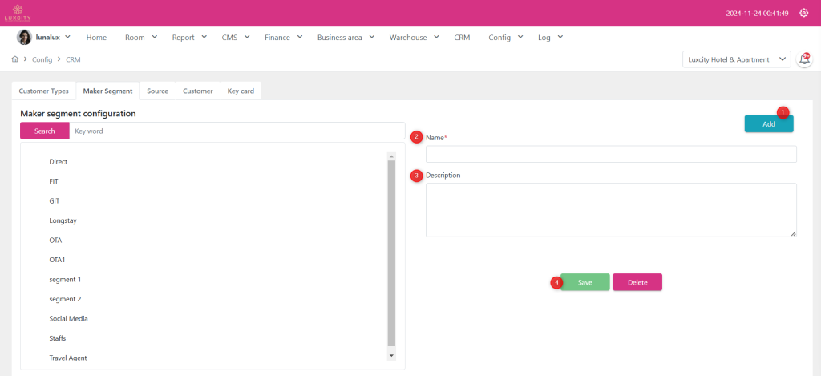Click the Luxcity logo
The image size is (821, 376).
click(17, 13)
